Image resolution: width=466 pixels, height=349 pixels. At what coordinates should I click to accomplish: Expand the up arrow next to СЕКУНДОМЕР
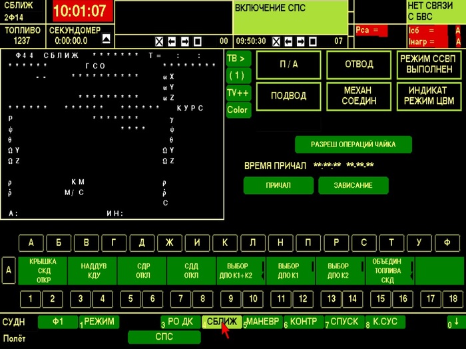[x=105, y=40]
